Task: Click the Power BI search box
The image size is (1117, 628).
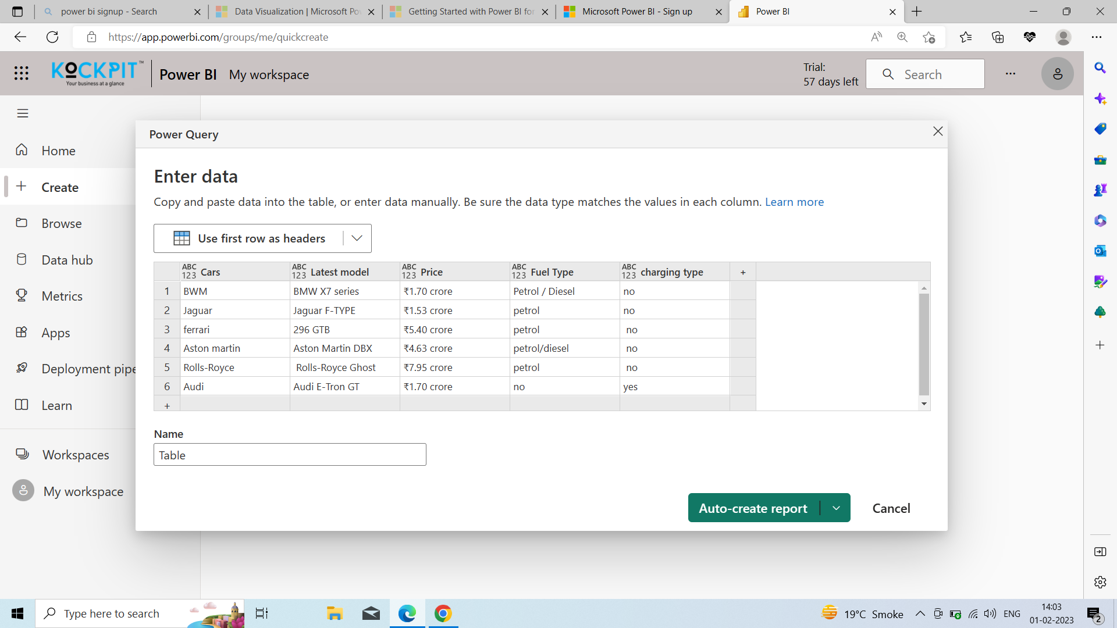Action: coord(925,74)
